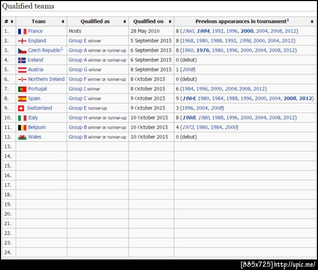
Task: Open the Austria team link
Action: [36, 69]
